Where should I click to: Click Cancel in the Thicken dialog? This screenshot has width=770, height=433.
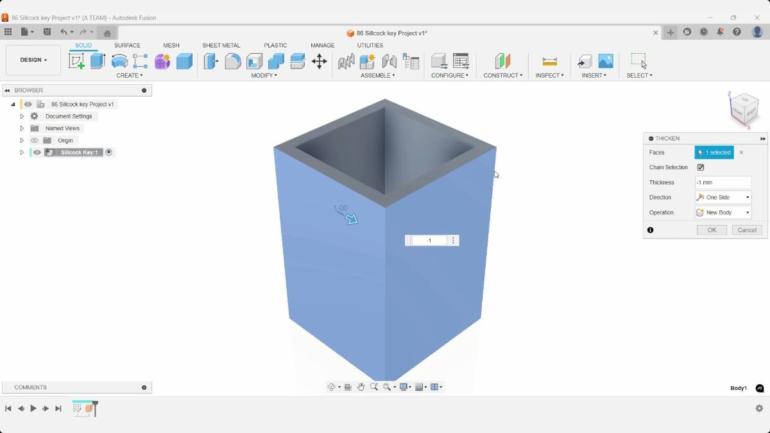coord(747,230)
